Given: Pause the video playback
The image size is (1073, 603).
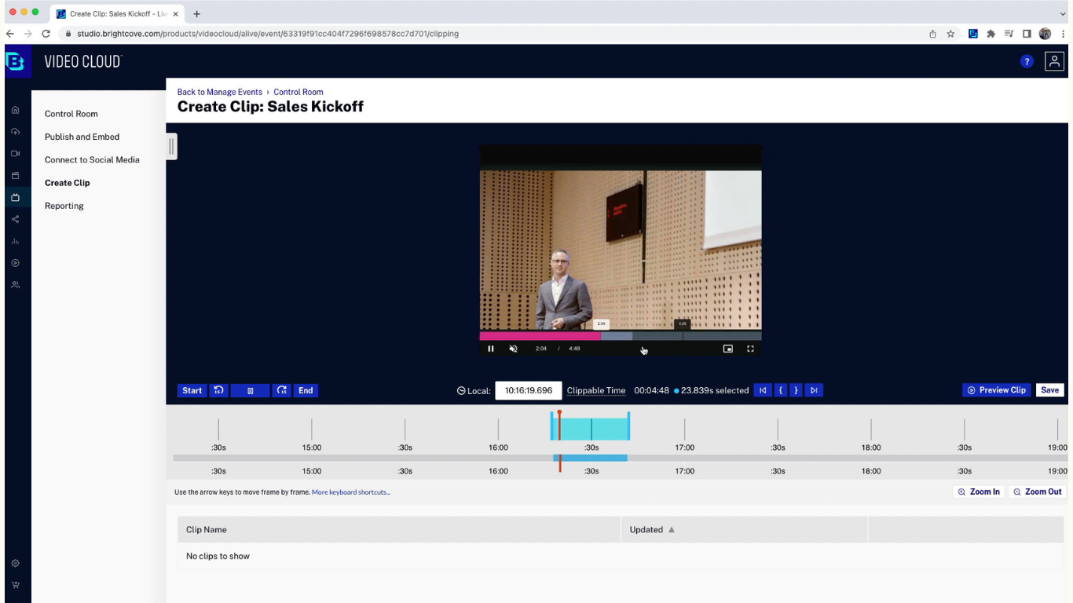Looking at the screenshot, I should [491, 349].
